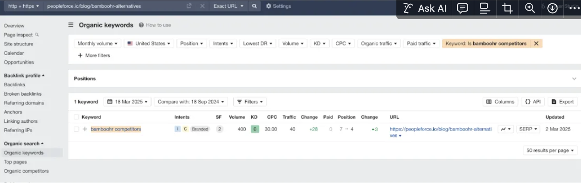The height and width of the screenshot is (183, 581).
Task: Open Settings with the gear icon
Action: pyautogui.click(x=278, y=6)
